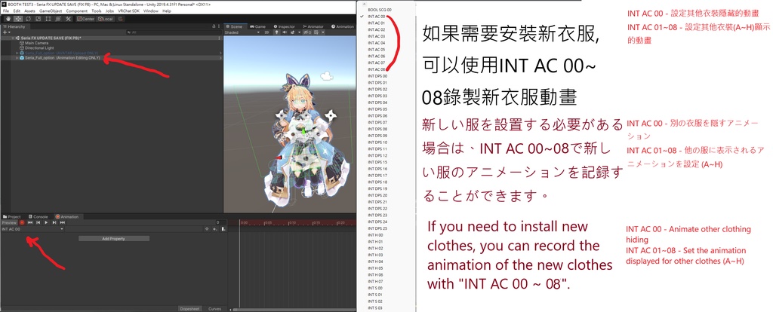Switch to the Project tab
Image resolution: width=773 pixels, height=312 pixels.
[x=12, y=216]
